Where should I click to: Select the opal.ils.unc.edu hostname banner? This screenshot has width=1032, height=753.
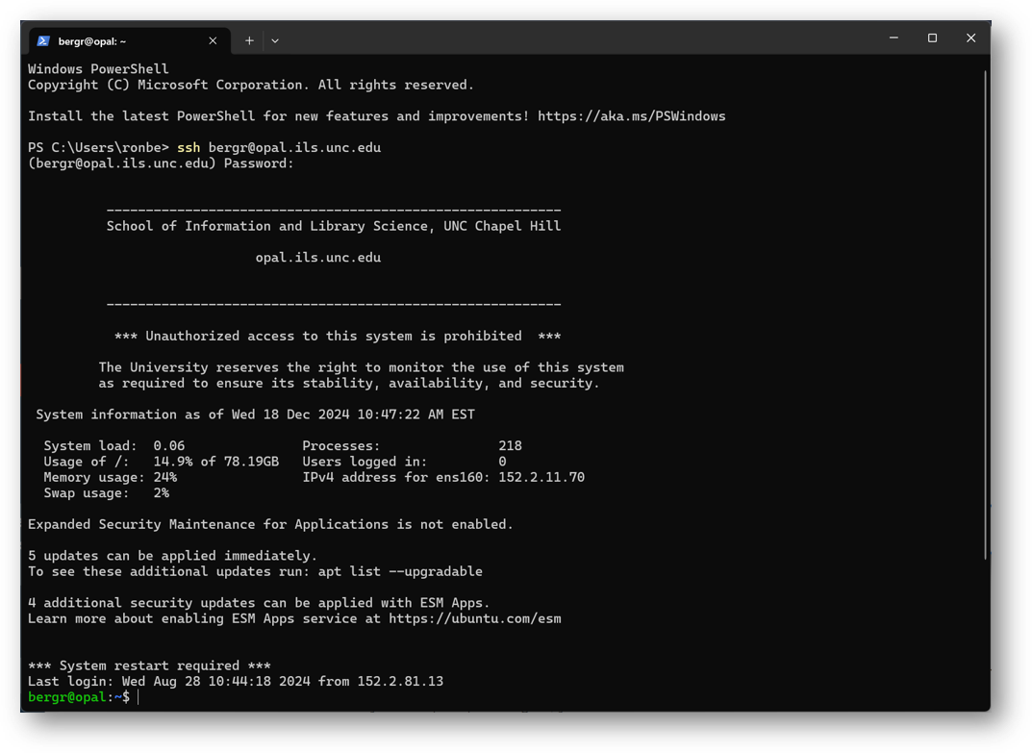(x=316, y=257)
